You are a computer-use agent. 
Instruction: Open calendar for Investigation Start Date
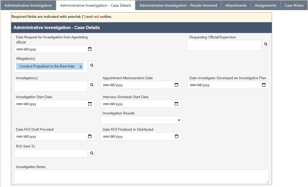pos(90,104)
